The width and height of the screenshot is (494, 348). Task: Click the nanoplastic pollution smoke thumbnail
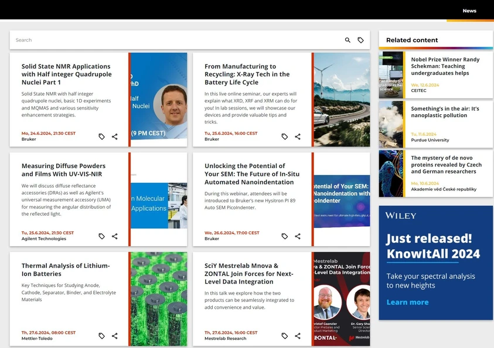pyautogui.click(x=391, y=124)
